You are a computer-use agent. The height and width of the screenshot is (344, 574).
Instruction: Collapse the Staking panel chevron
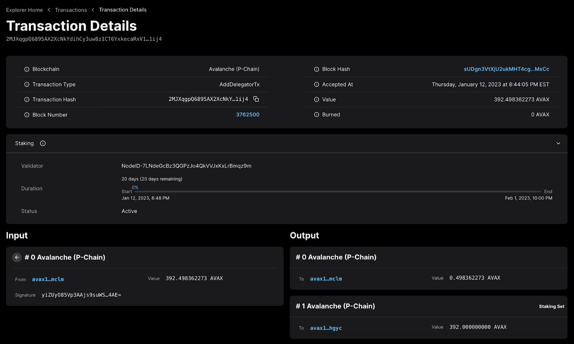point(558,143)
